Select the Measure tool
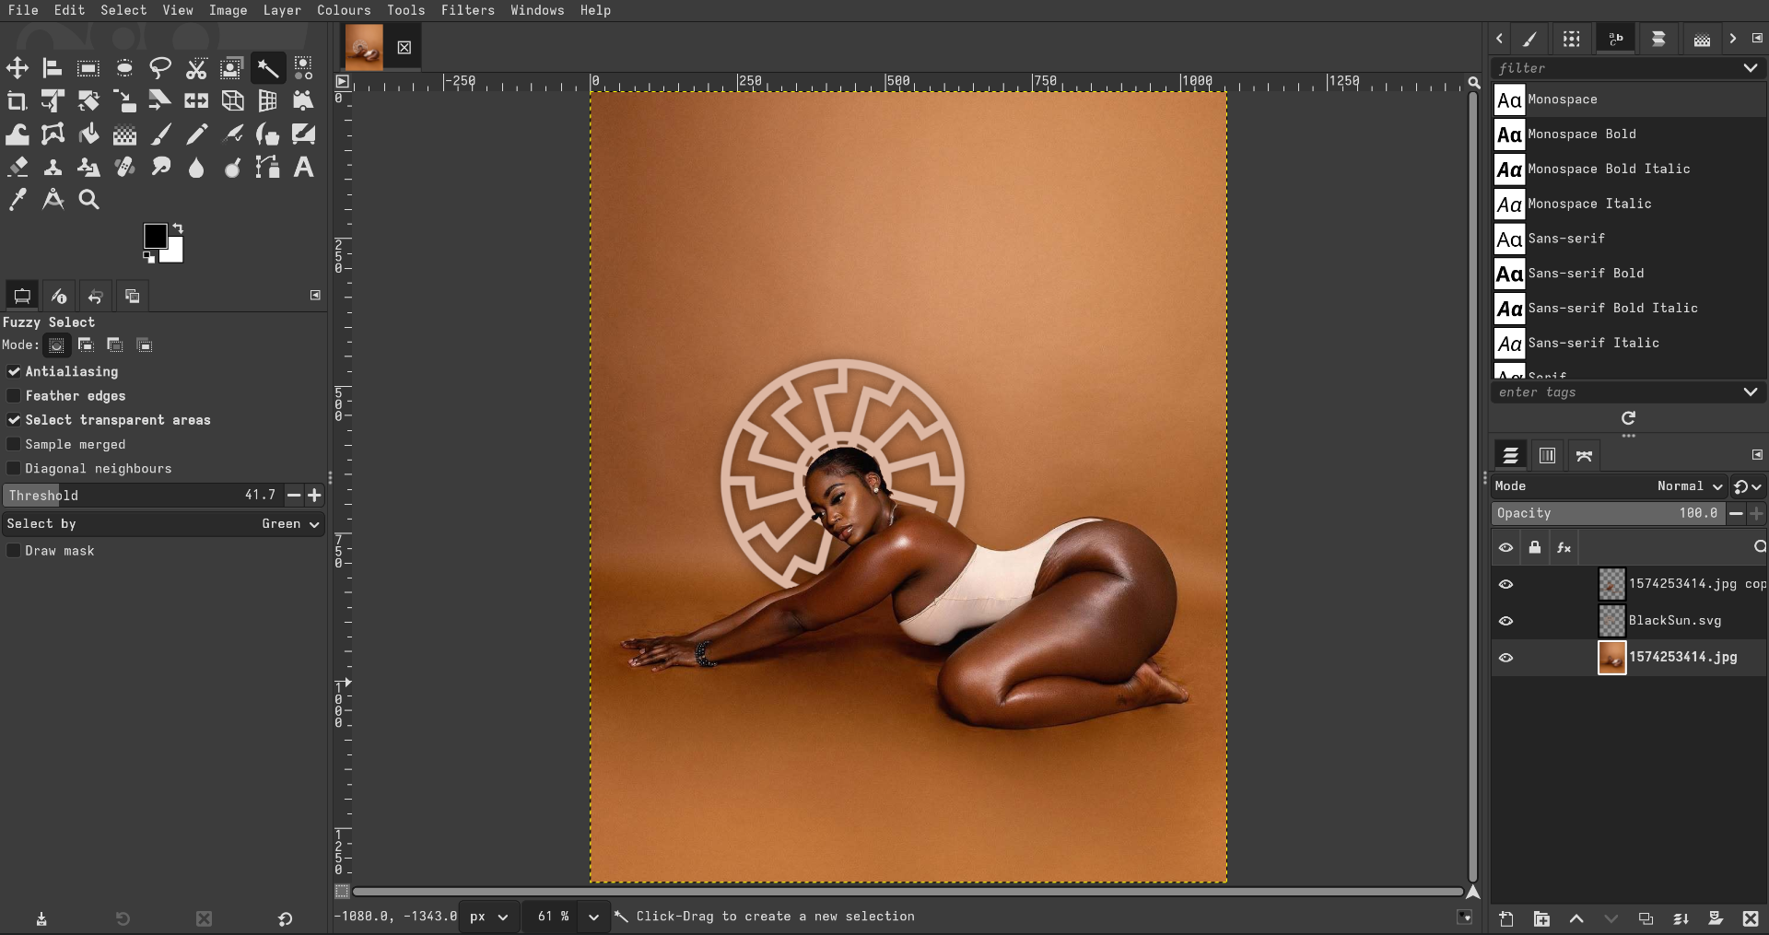The image size is (1769, 935). [x=53, y=200]
